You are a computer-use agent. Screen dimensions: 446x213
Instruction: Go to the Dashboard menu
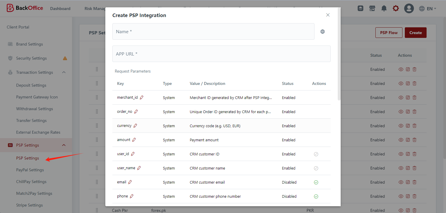click(60, 9)
